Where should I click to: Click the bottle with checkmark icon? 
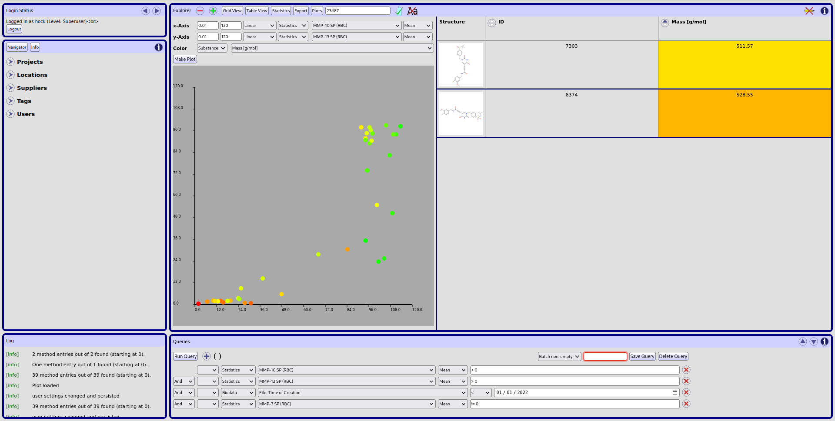399,11
